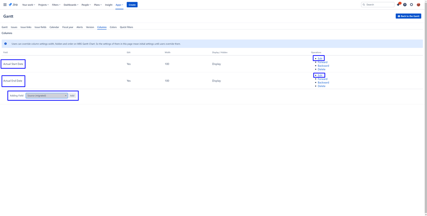The height and width of the screenshot is (216, 427).
Task: Open settings gear icon
Action: click(412, 5)
